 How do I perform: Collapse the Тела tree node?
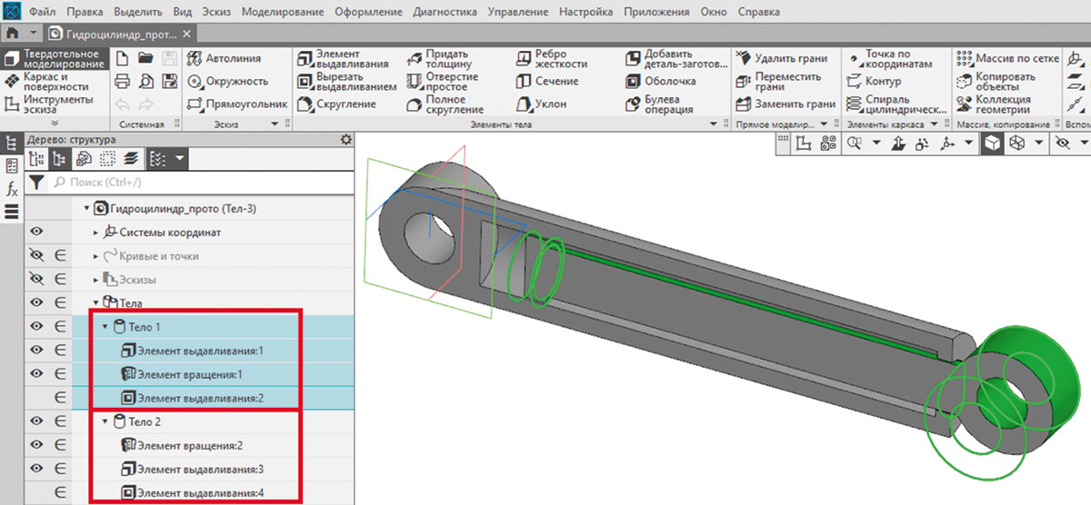pos(96,303)
